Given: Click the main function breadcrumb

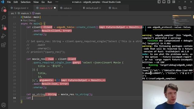Looking at the screenshot, I should click(x=38, y=13).
